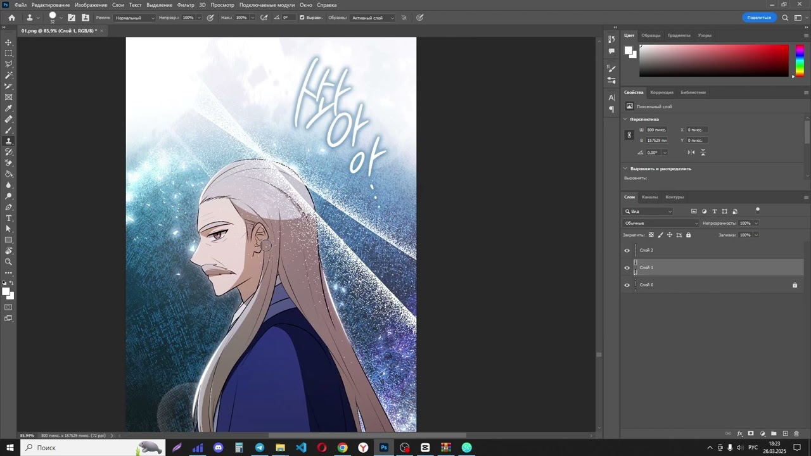Select the Hand tool
This screenshot has height=456, width=811.
point(9,251)
